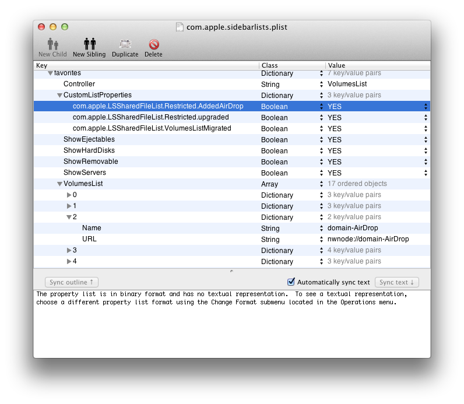Open value popup for ShowRemovable row
The width and height of the screenshot is (464, 404).
[x=426, y=162]
